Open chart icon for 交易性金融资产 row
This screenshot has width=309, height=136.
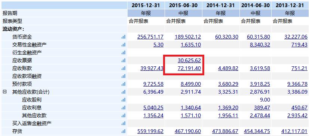[123, 45]
